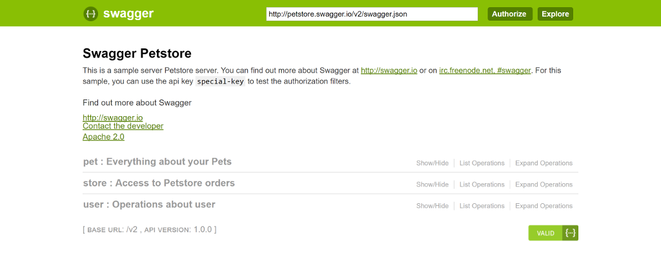
Task: Click the VALID validator badge icon
Action: tap(553, 233)
